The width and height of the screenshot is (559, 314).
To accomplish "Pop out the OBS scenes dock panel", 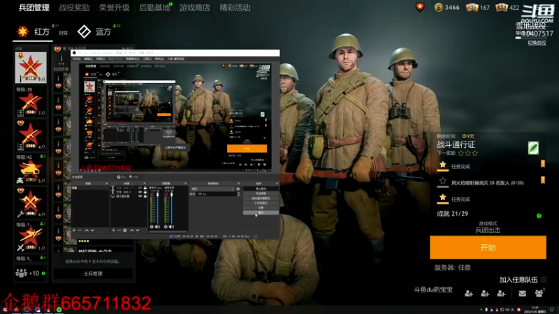I will tap(107, 184).
